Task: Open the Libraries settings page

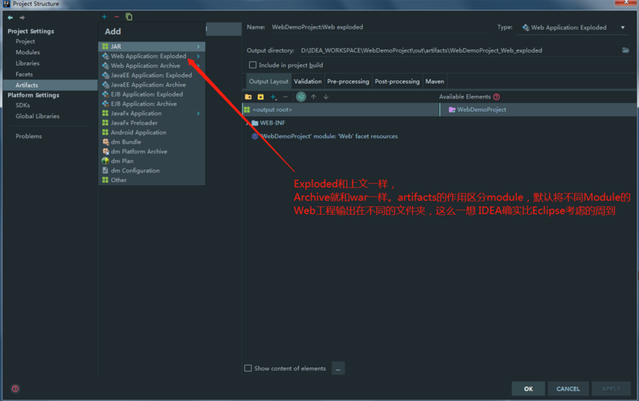Action: pyautogui.click(x=28, y=63)
